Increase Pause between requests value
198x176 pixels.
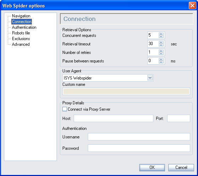click(161, 59)
